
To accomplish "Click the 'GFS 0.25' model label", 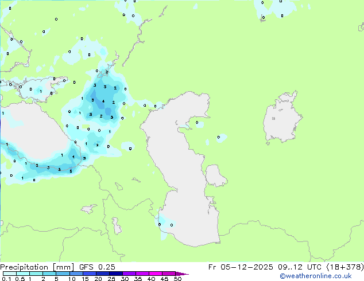I will click(97, 267).
